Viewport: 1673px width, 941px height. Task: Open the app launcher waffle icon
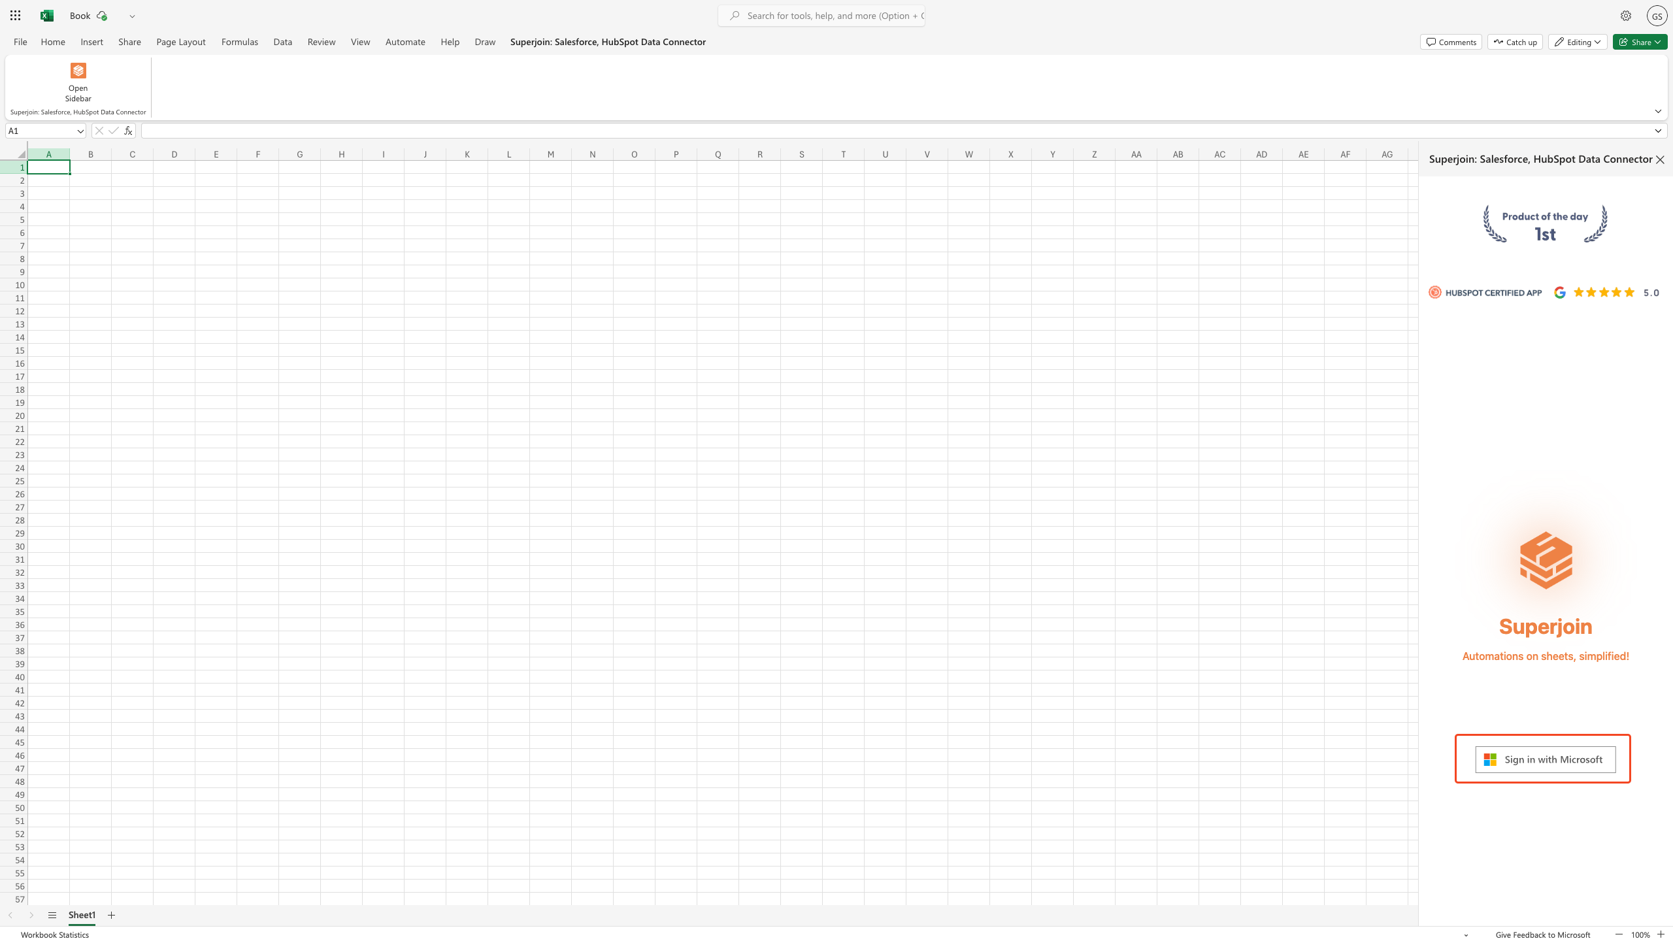[15, 16]
